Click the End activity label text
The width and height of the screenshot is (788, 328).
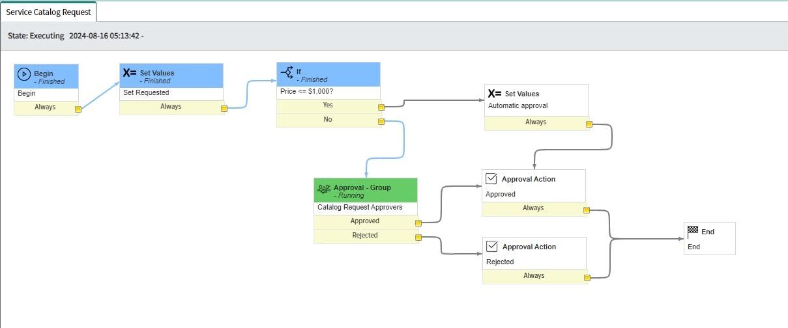click(694, 247)
